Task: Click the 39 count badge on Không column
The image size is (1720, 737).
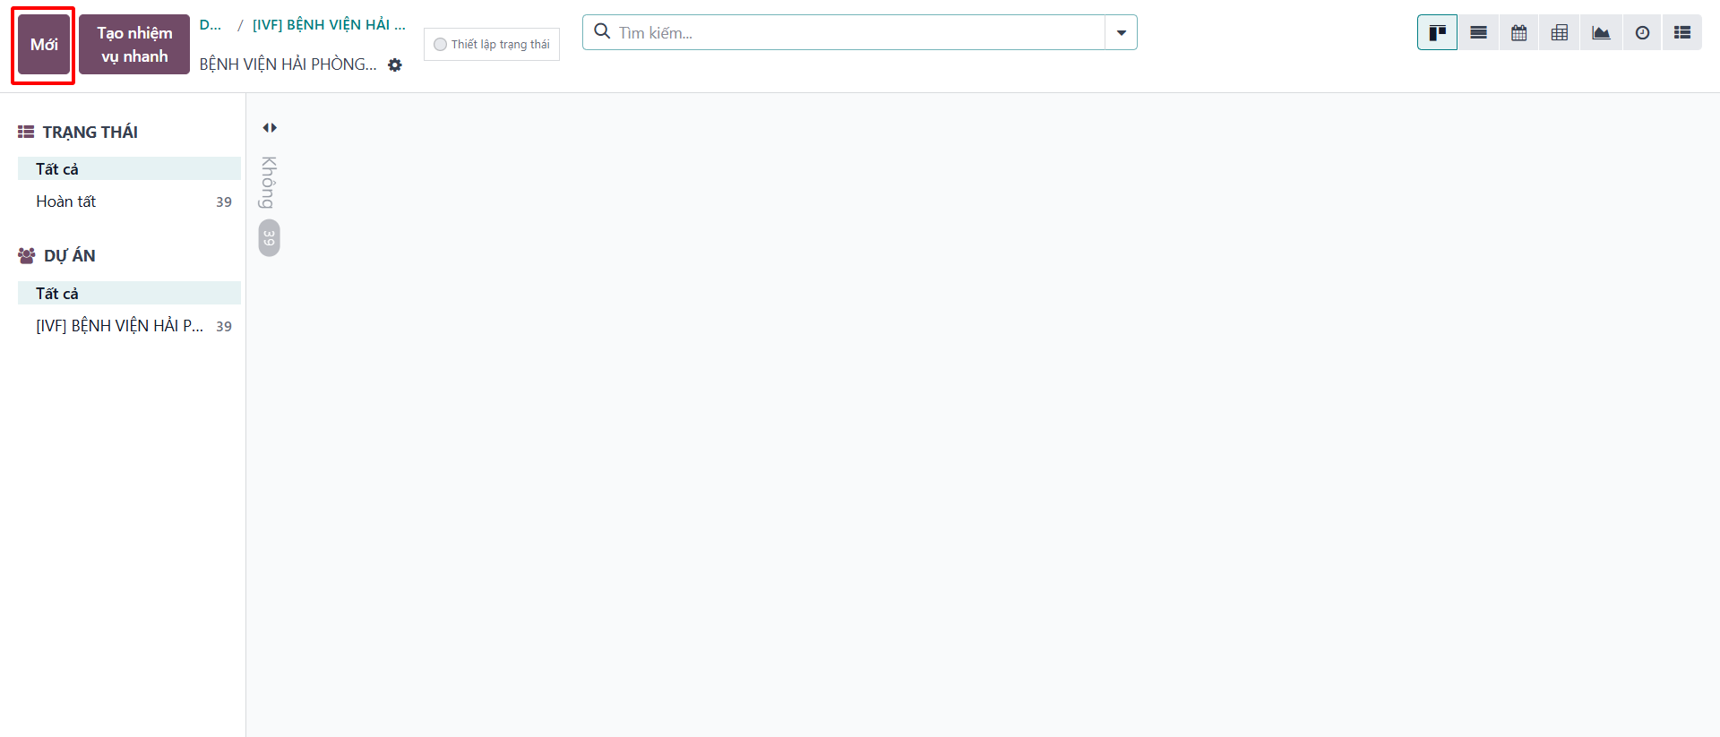Action: tap(270, 238)
